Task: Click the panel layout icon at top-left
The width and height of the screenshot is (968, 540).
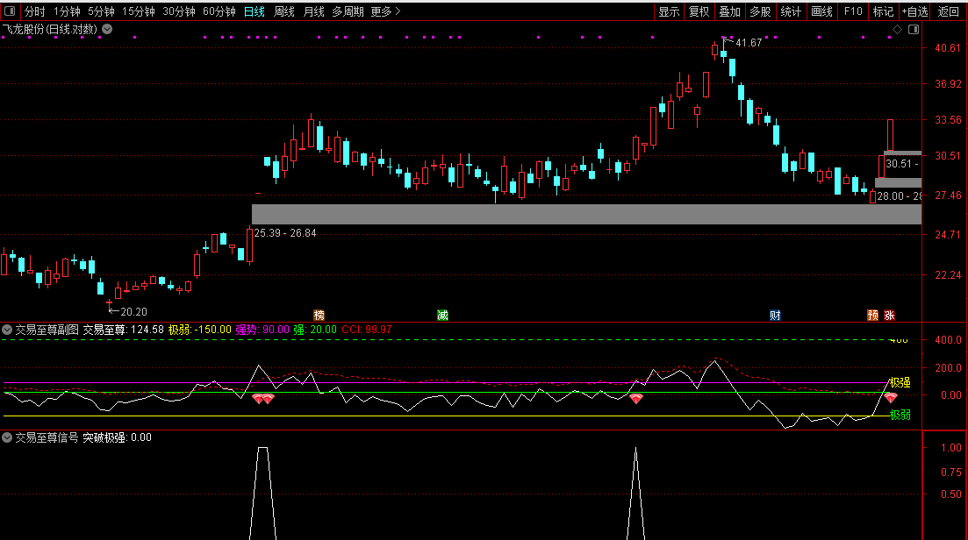Action: (10, 11)
